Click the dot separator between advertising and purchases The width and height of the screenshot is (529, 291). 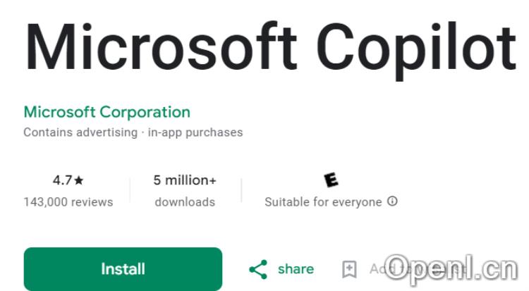click(142, 132)
